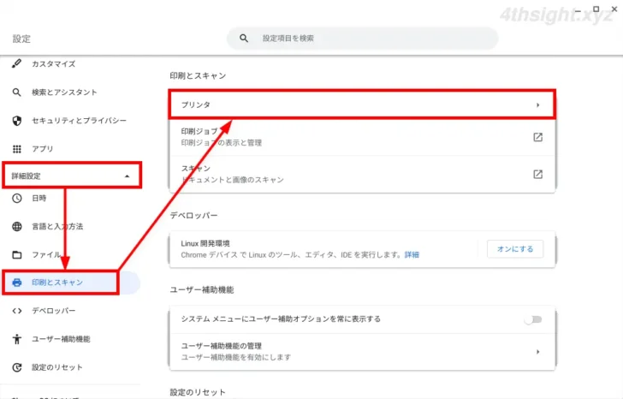Click the 設定 title in the header
623x399 pixels.
pos(21,39)
